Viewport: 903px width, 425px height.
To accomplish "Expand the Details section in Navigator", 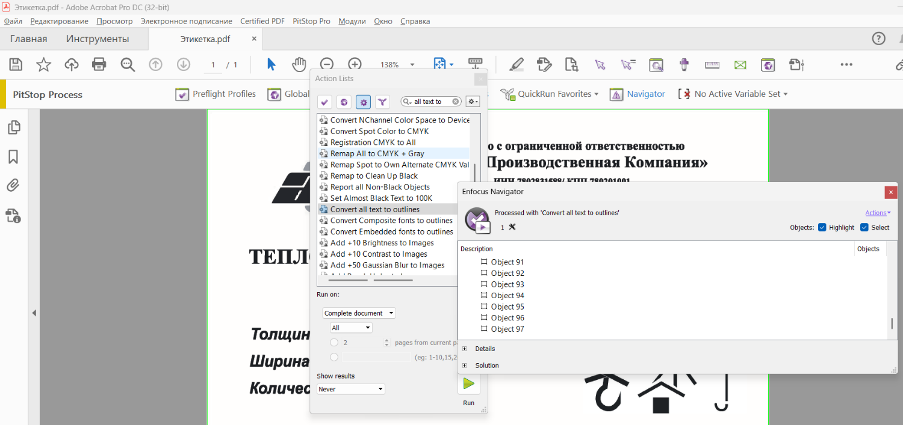I will click(464, 349).
